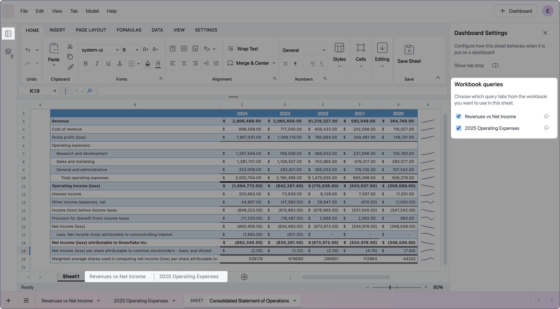The width and height of the screenshot is (560, 309).
Task: Open the Model menu
Action: (x=92, y=11)
